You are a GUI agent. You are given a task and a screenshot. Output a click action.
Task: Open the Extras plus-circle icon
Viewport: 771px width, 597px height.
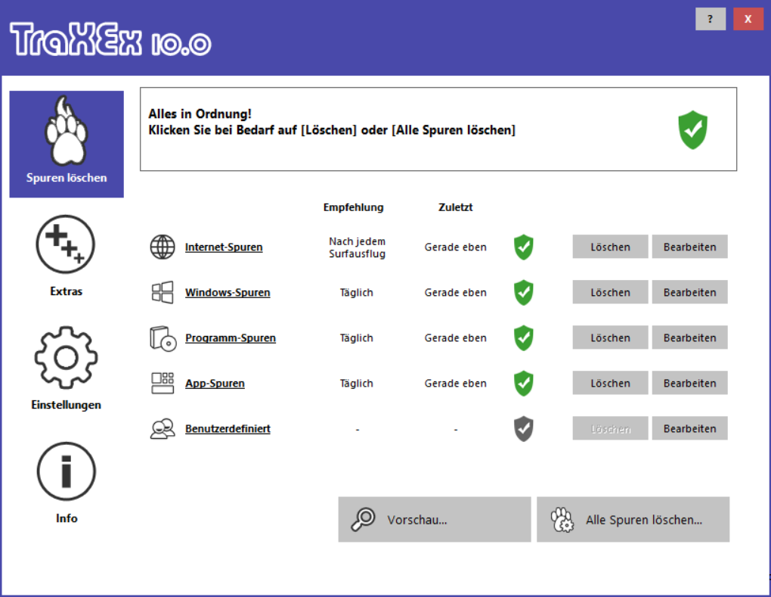(66, 244)
